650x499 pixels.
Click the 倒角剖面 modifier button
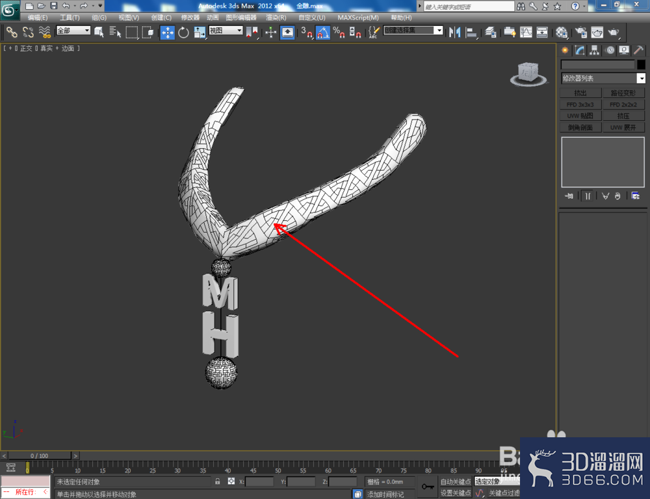tap(580, 127)
